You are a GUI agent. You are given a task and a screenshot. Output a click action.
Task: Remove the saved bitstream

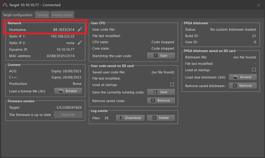(243, 86)
